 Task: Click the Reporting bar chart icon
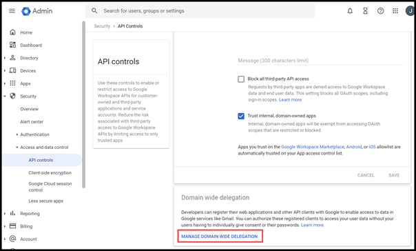(x=12, y=213)
